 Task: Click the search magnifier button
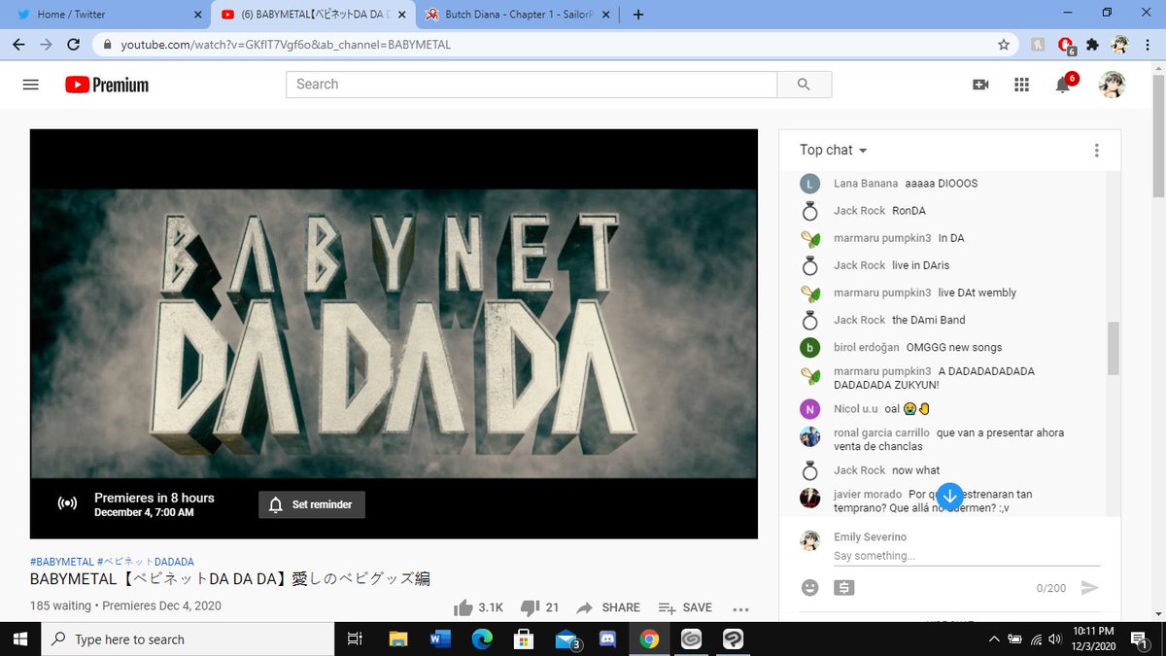(x=804, y=85)
